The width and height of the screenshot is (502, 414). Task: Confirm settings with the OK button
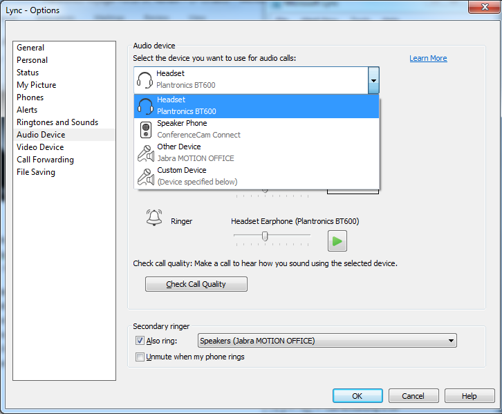pos(357,396)
